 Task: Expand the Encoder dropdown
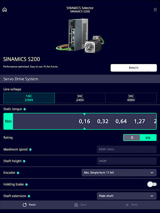pos(119,173)
